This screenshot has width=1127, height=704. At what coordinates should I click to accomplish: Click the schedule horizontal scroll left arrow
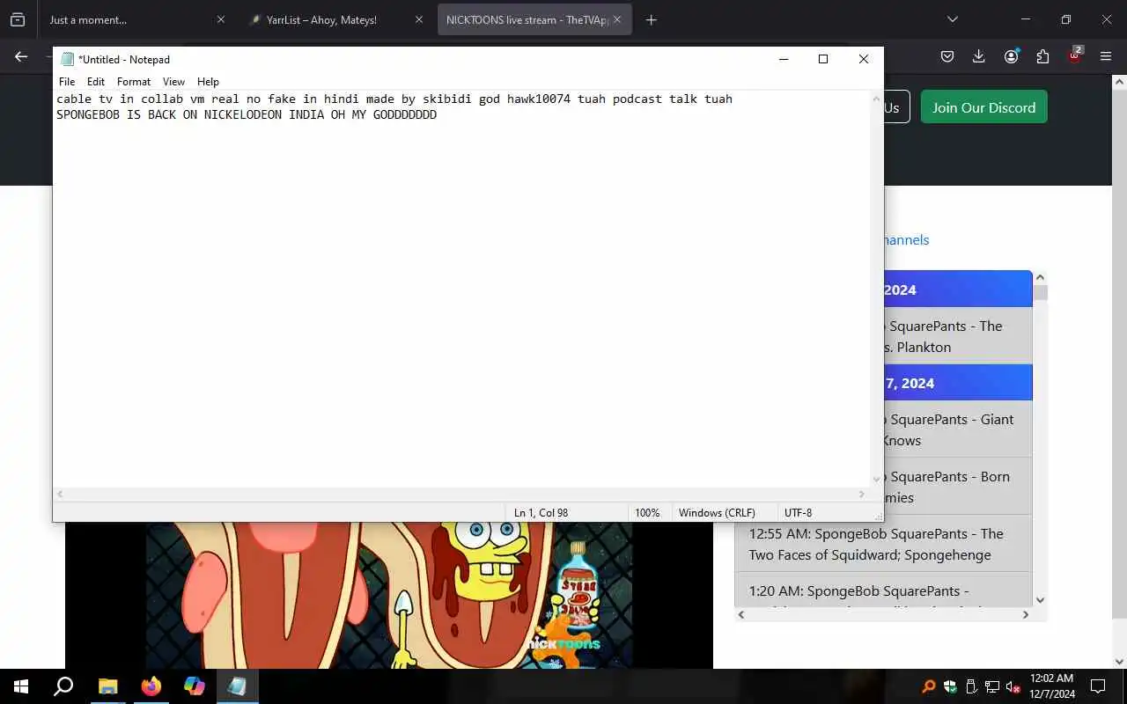pos(741,614)
